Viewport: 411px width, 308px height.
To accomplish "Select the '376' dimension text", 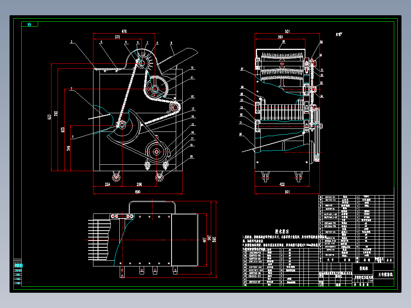I will pyautogui.click(x=117, y=37).
